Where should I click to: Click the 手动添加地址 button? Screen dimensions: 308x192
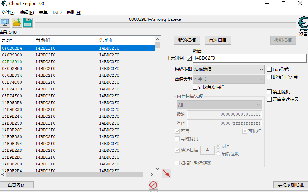pyautogui.click(x=290, y=184)
